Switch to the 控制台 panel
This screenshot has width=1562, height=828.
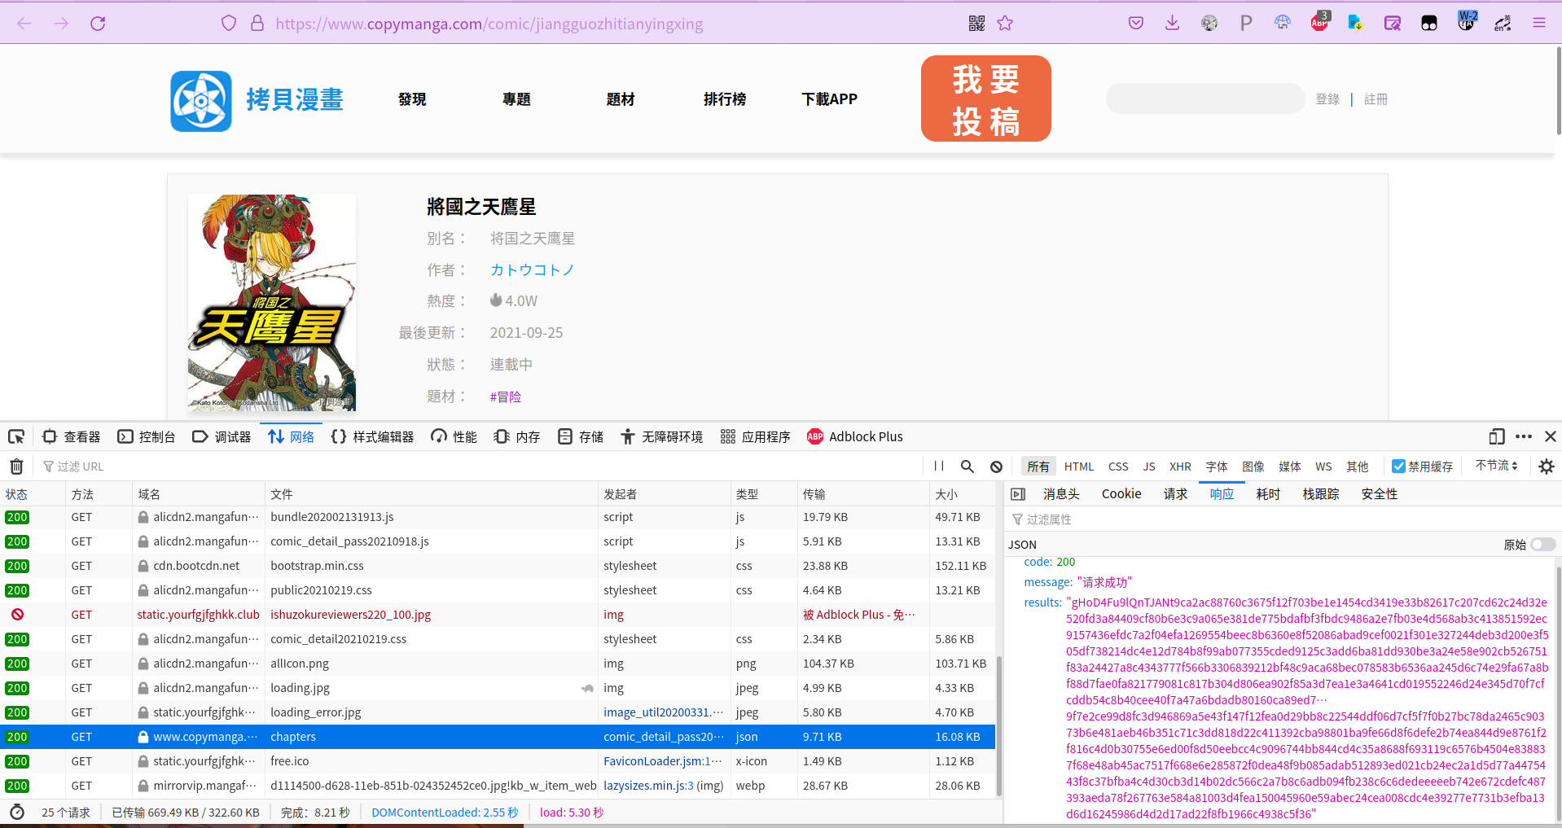coord(147,436)
